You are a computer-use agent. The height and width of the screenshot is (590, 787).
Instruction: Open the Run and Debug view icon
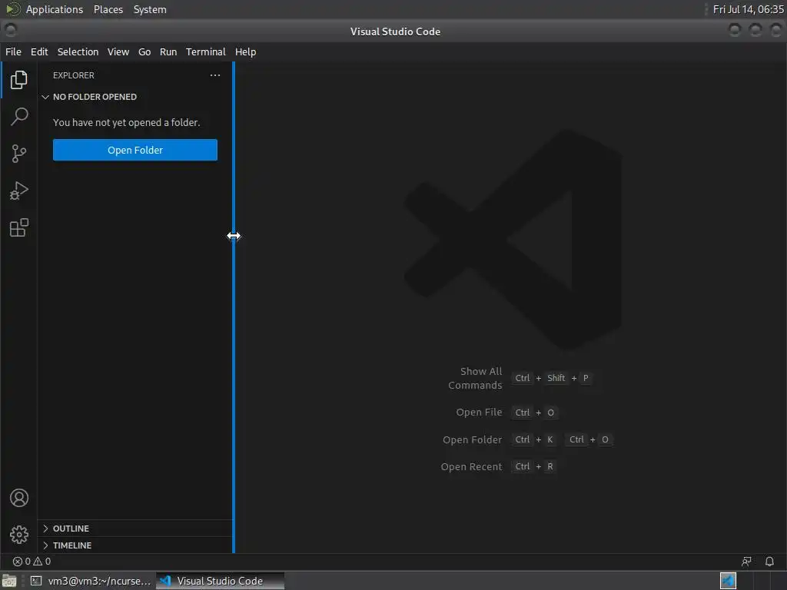(19, 191)
